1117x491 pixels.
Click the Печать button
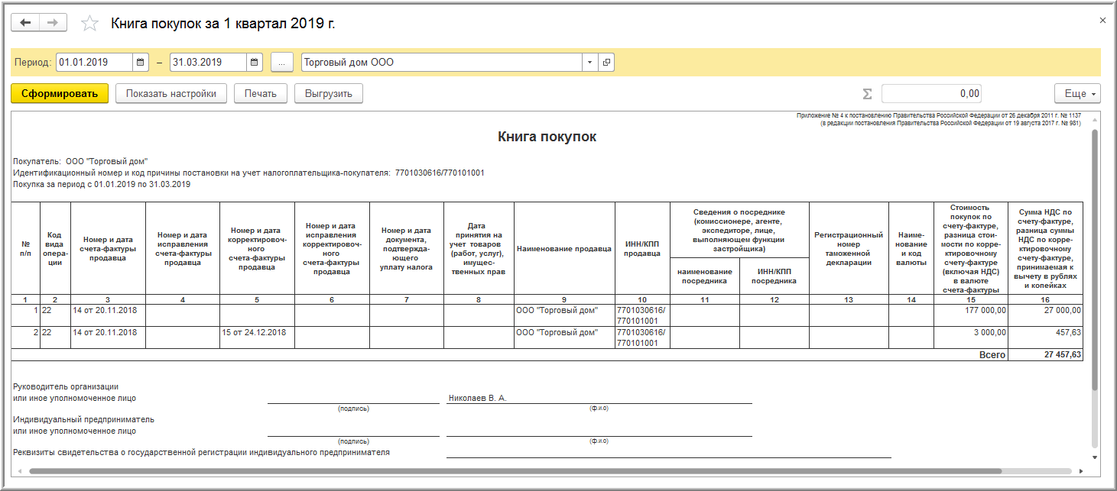click(261, 93)
